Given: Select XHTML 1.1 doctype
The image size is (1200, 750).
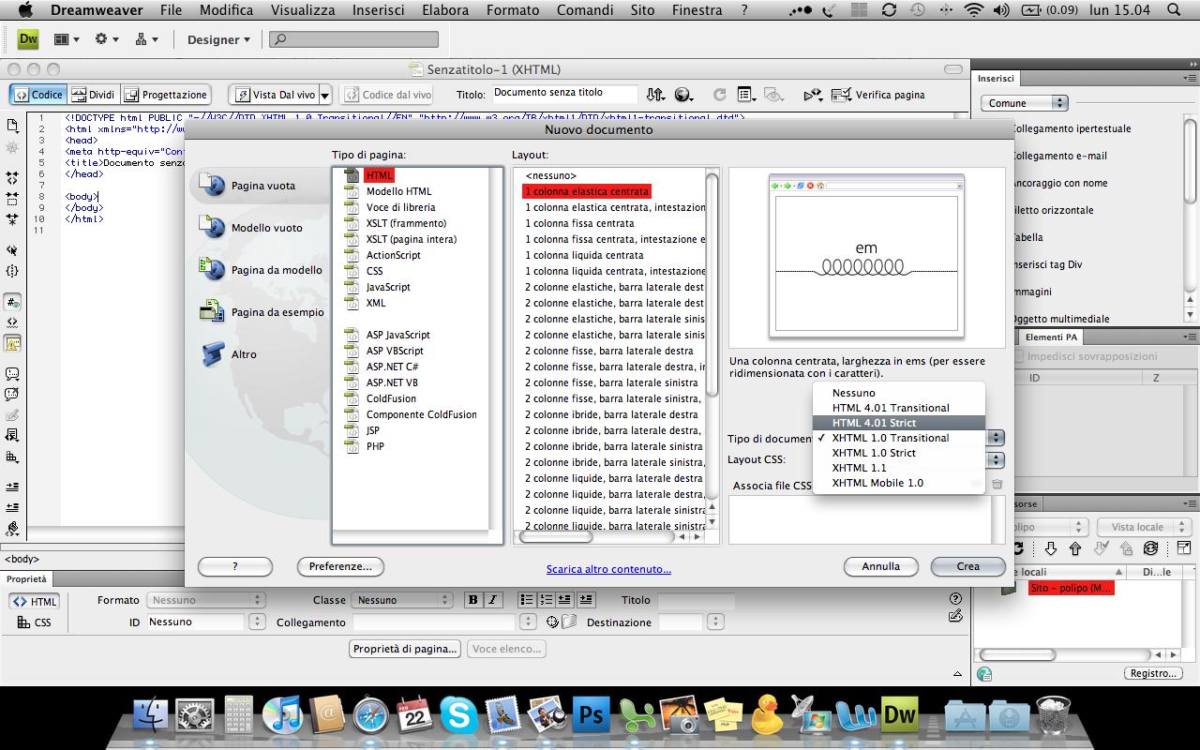Looking at the screenshot, I should click(899, 468).
